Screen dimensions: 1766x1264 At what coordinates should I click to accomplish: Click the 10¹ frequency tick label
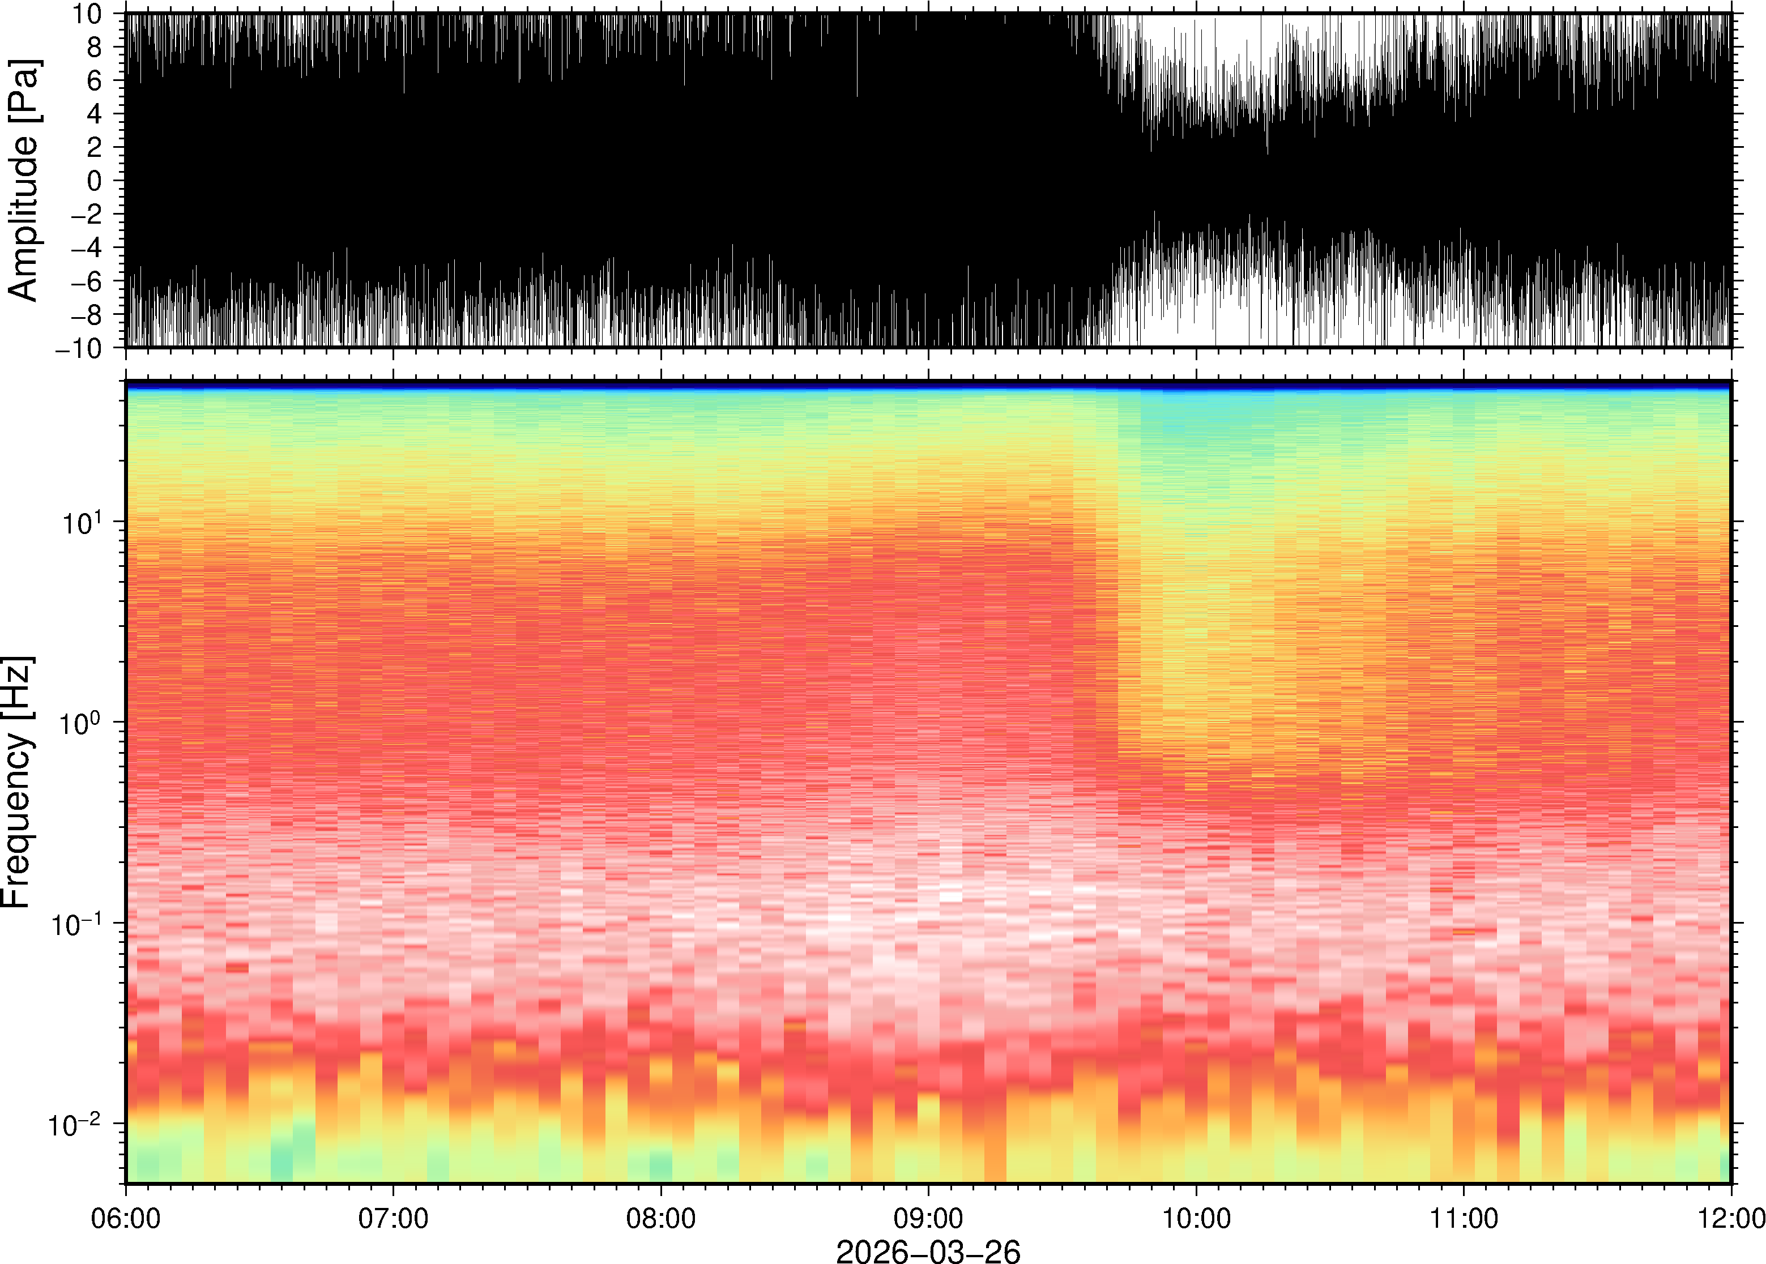82,522
